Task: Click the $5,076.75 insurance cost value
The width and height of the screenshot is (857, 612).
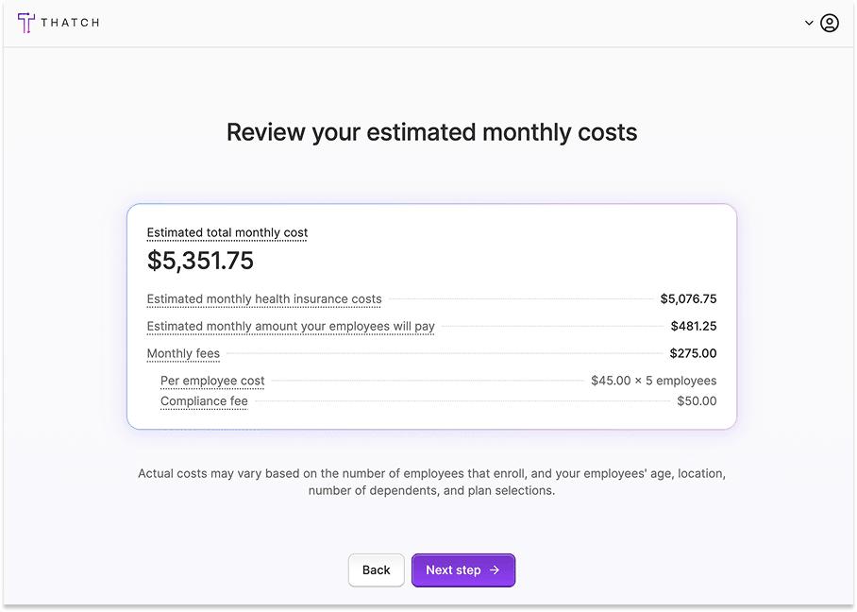Action: (688, 299)
